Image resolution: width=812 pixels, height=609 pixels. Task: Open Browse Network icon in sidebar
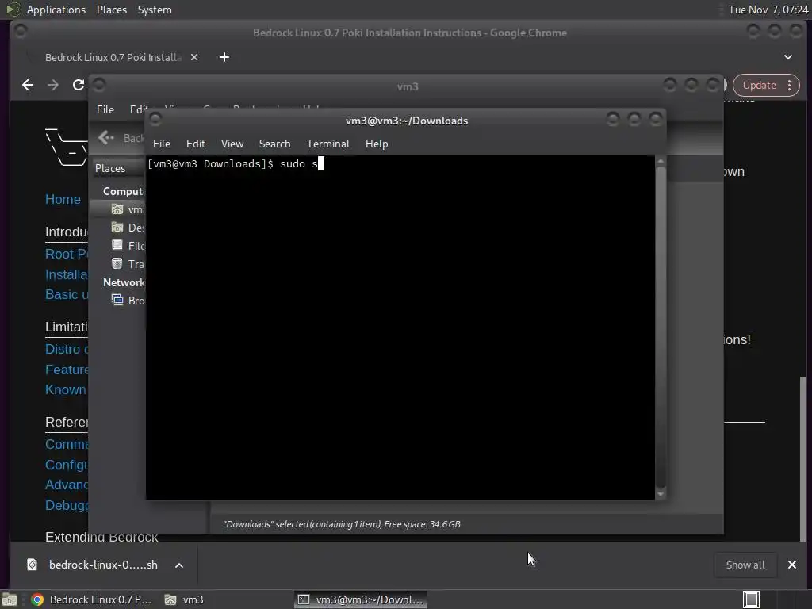point(117,300)
